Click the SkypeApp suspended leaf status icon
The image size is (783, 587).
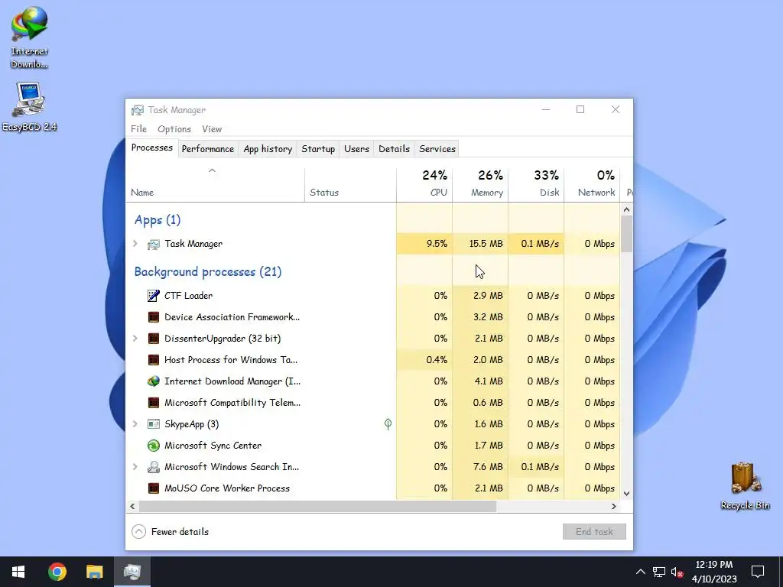[388, 424]
